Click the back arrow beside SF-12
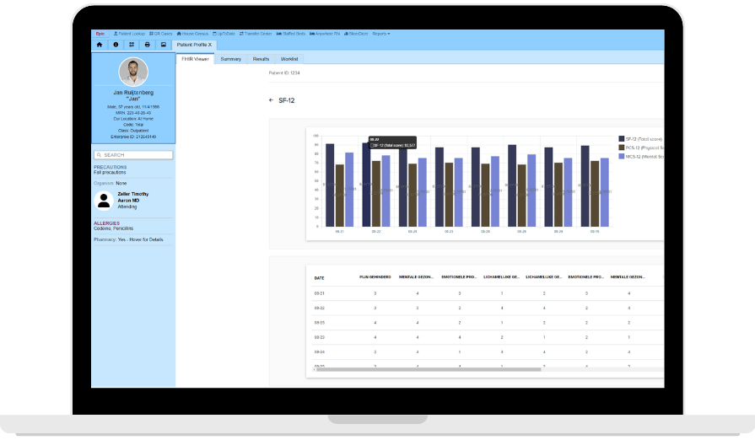Screen dimensions: 755x440 271,100
